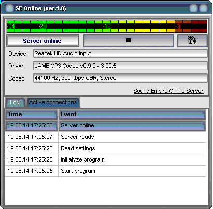213x209 pixels.
Task: Click the Server online status button
Action: pos(42,41)
